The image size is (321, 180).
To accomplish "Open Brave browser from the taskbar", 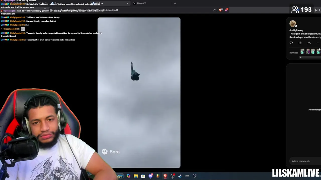I will [165, 176].
